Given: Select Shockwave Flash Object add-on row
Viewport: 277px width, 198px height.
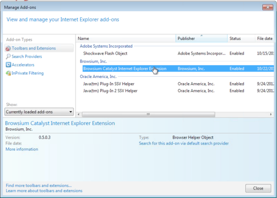Looking at the screenshot, I should point(178,53).
